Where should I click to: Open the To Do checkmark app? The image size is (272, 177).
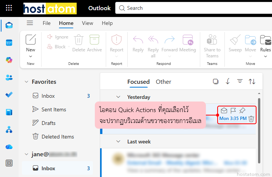click(9, 95)
